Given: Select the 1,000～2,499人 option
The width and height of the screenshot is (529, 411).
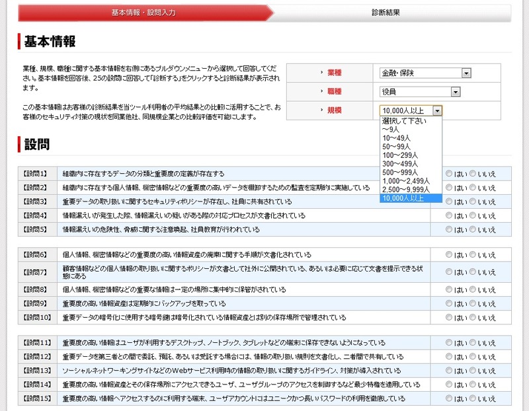Looking at the screenshot, I should (x=405, y=181).
